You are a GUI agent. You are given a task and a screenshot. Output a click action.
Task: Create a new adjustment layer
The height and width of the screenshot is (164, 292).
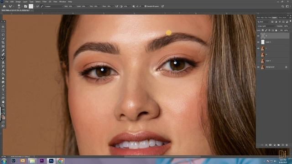[x=275, y=145]
